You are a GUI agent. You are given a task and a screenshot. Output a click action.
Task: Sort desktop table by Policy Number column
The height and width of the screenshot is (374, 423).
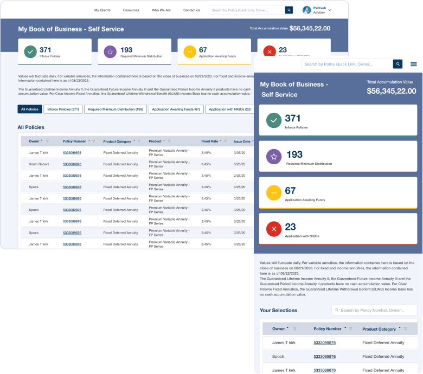tap(89, 141)
